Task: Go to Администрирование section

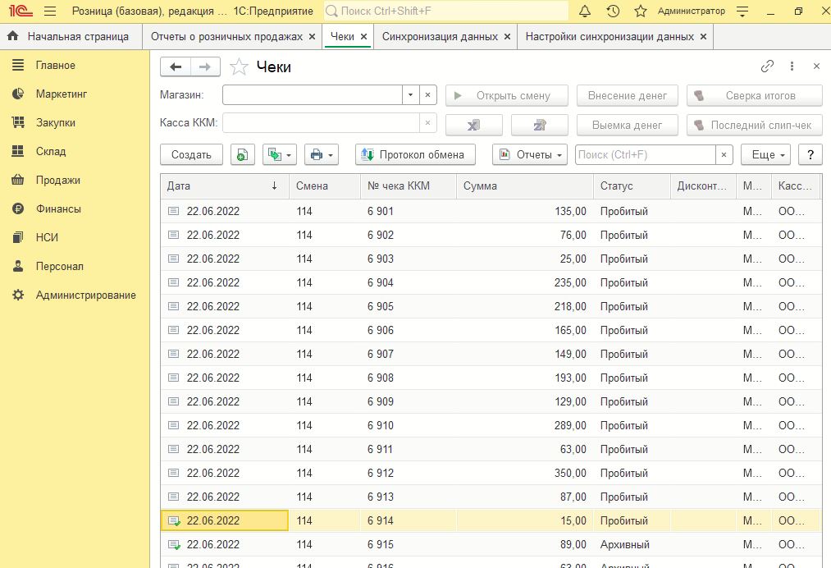Action: [85, 295]
